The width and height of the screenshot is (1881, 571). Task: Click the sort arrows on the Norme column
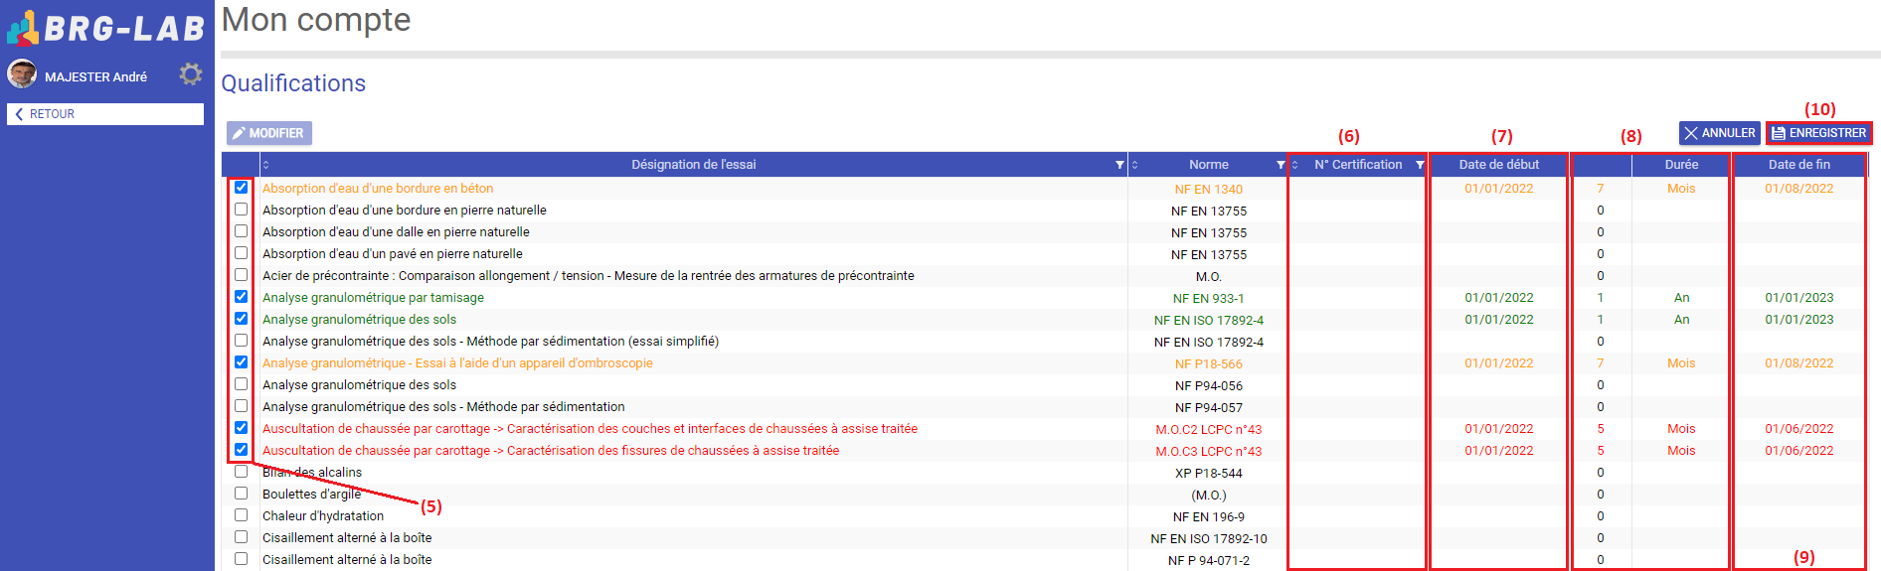click(1135, 165)
